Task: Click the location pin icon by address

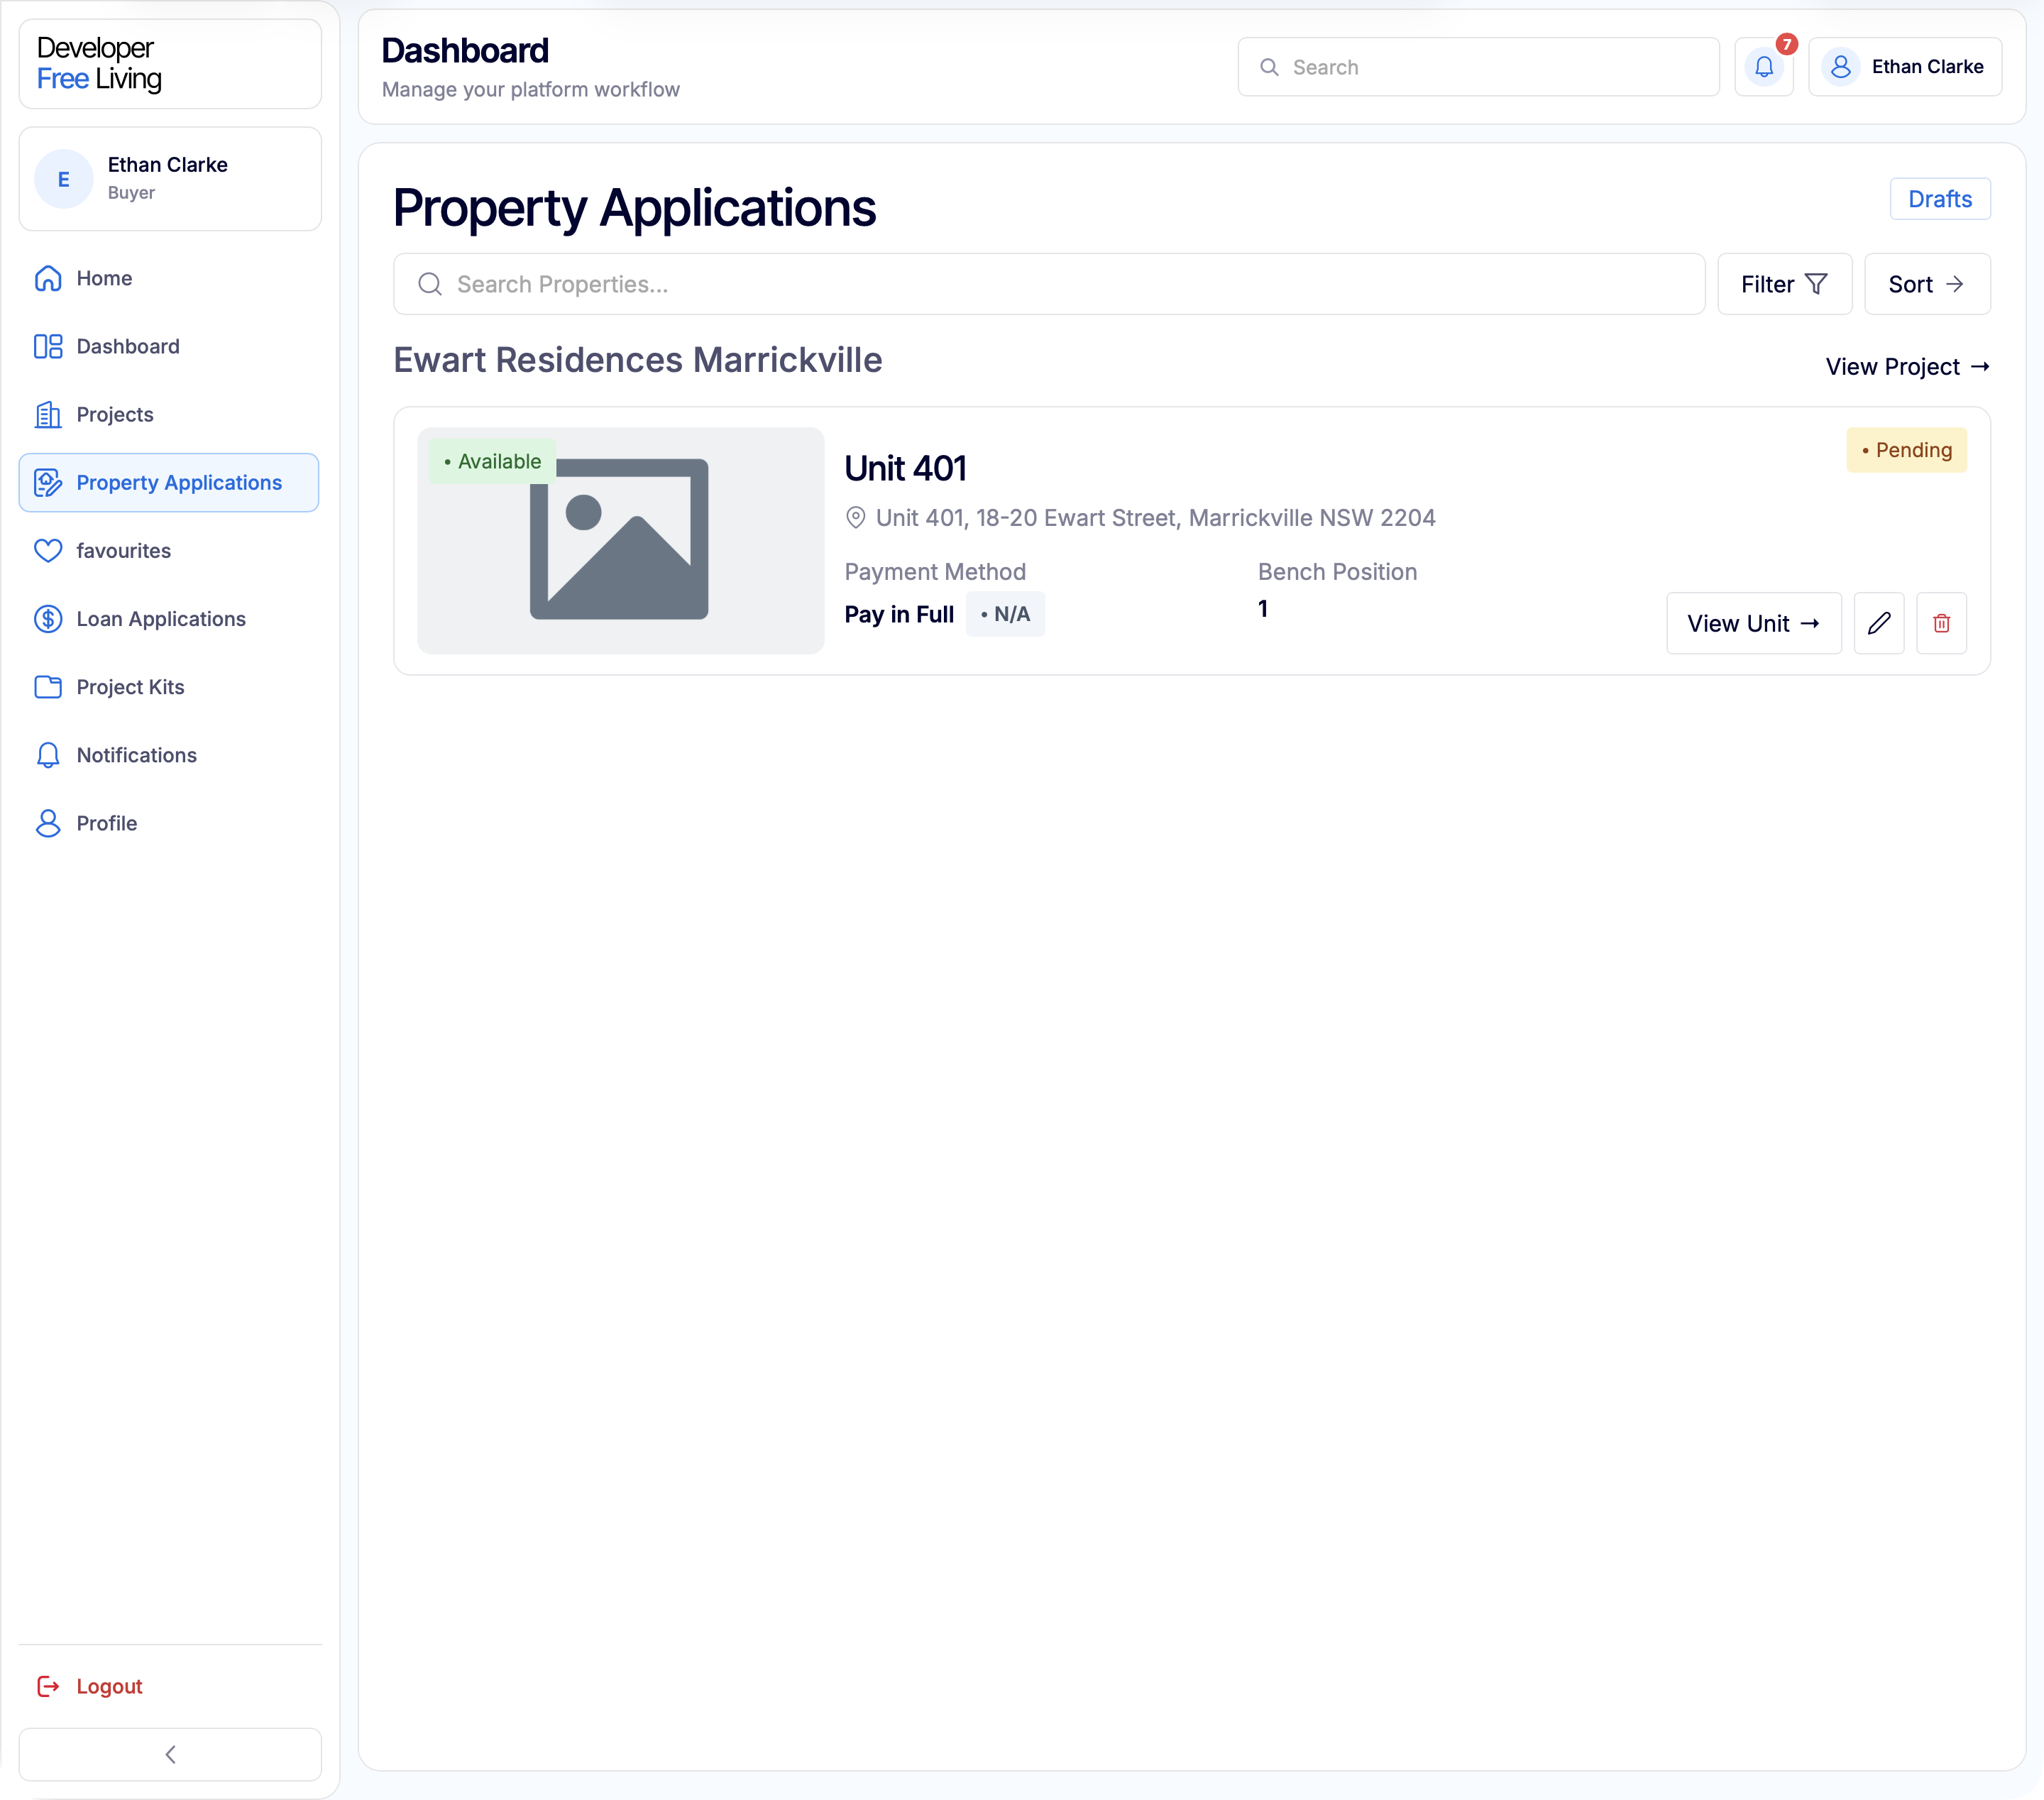Action: point(856,518)
